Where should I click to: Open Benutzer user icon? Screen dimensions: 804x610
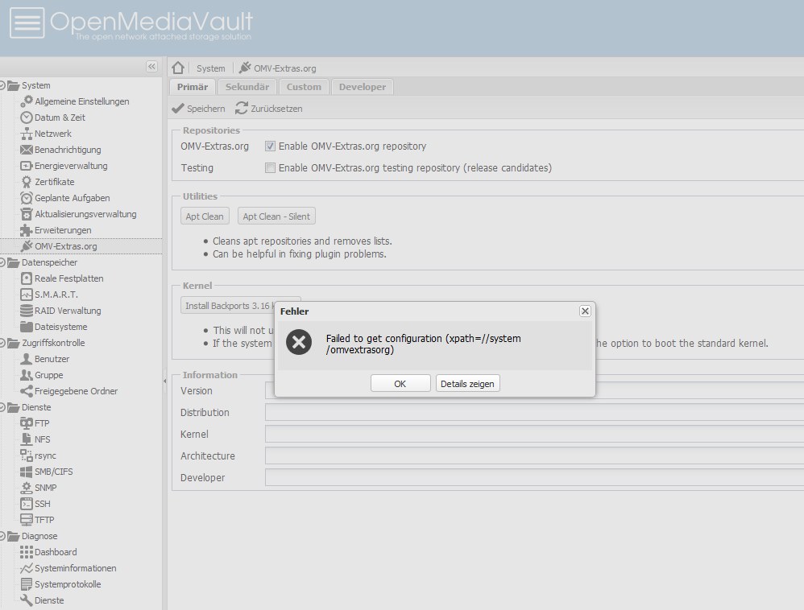pyautogui.click(x=26, y=359)
